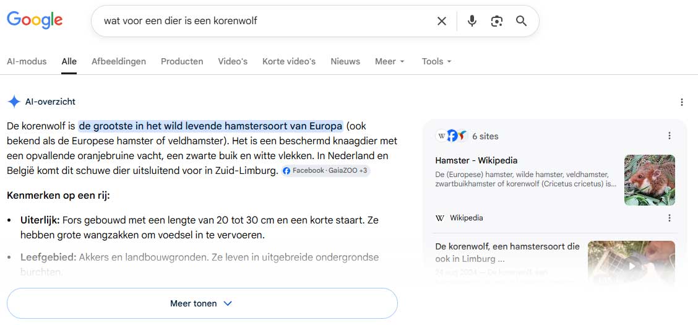The width and height of the screenshot is (698, 325).
Task: Click the Google logo
Action: tap(35, 20)
